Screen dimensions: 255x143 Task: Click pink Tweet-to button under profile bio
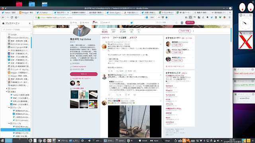(x=84, y=74)
